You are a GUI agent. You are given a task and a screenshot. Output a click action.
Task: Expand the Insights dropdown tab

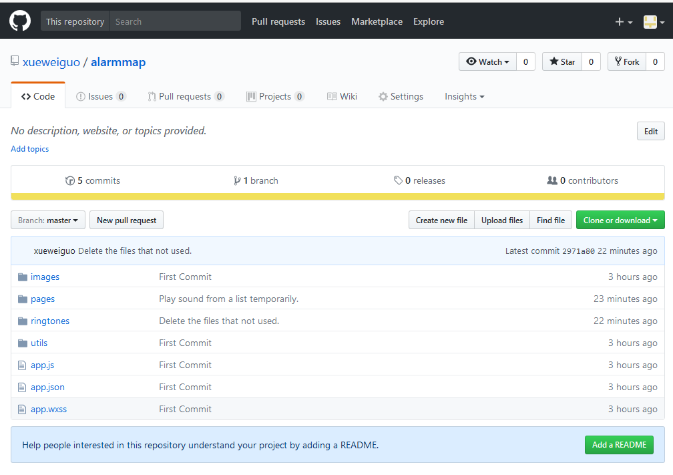465,96
